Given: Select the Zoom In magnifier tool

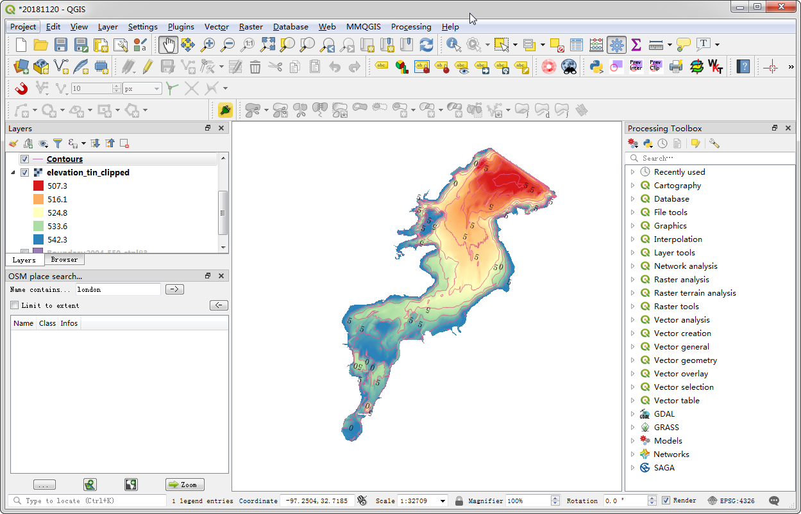Looking at the screenshot, I should click(x=207, y=44).
